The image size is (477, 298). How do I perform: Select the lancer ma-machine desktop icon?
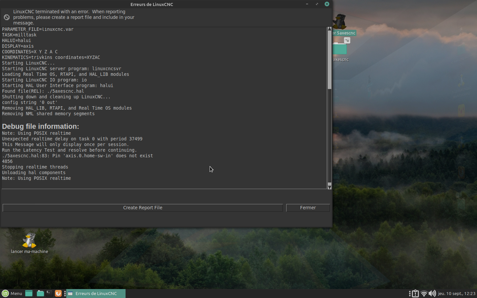coord(29,243)
